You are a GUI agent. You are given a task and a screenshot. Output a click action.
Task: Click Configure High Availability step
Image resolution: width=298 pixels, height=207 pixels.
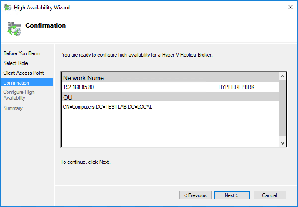click(19, 95)
